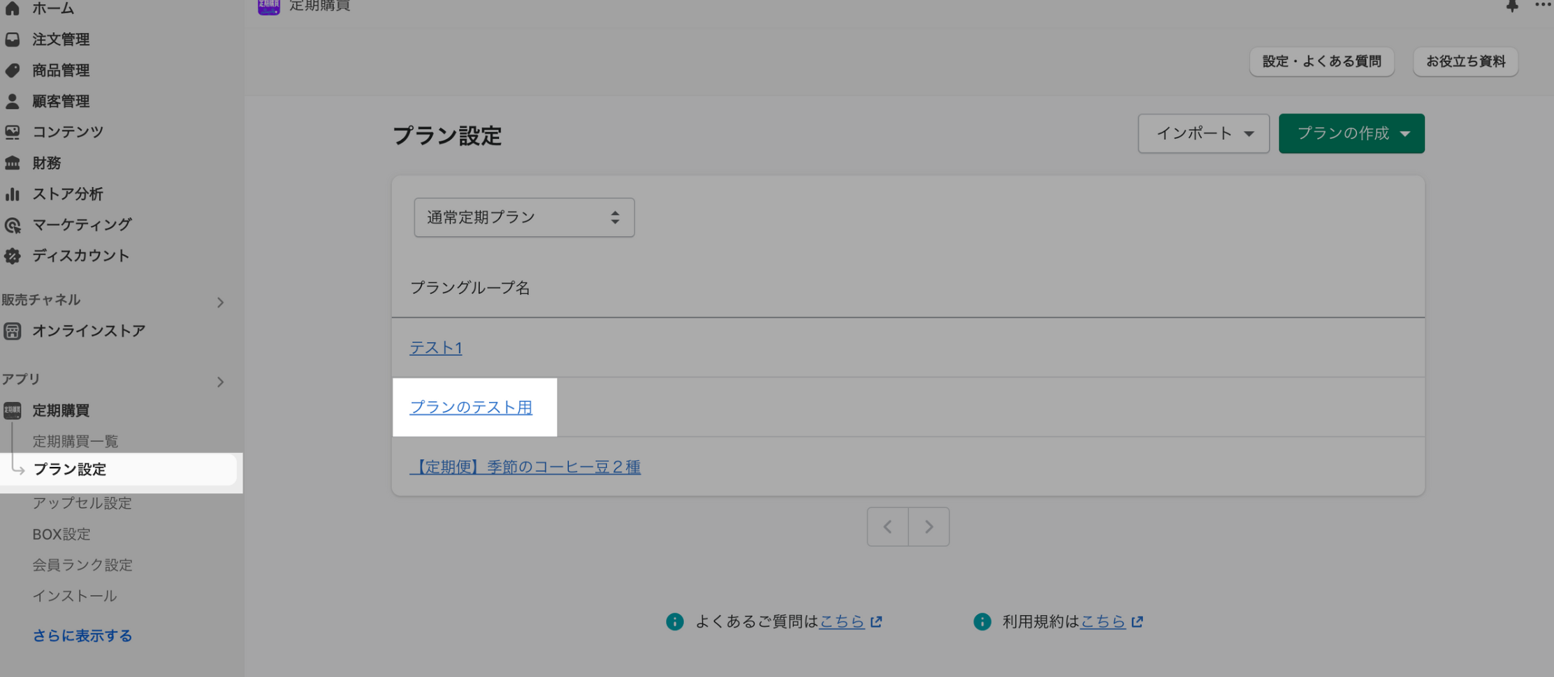Viewport: 1554px width, 677px height.
Task: Open マーケティング in the sidebar
Action: tap(82, 225)
